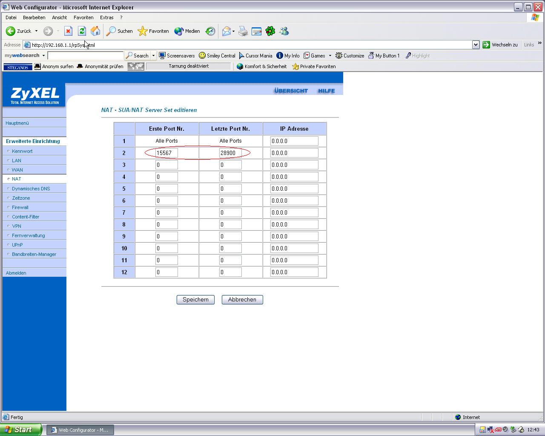This screenshot has width=545, height=436.
Task: Go to the Home page icon
Action: [x=95, y=31]
